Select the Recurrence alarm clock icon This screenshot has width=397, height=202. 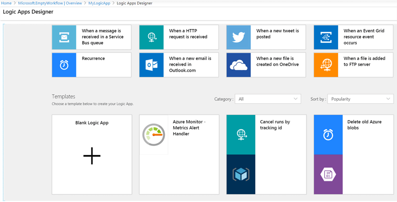64,65
